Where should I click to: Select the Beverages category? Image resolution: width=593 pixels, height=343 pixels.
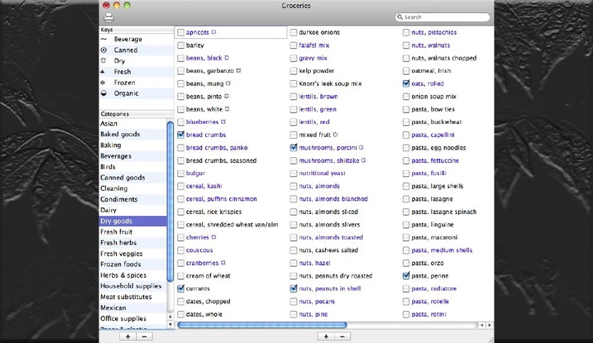point(133,156)
